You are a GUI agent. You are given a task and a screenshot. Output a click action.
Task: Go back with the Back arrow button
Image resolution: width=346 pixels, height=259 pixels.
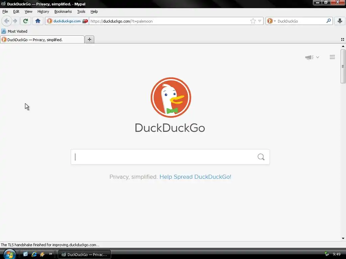pyautogui.click(x=7, y=21)
